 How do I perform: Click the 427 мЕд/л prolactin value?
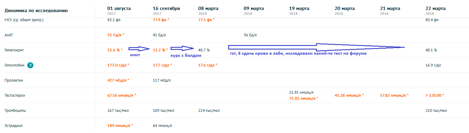pyautogui.click(x=117, y=80)
